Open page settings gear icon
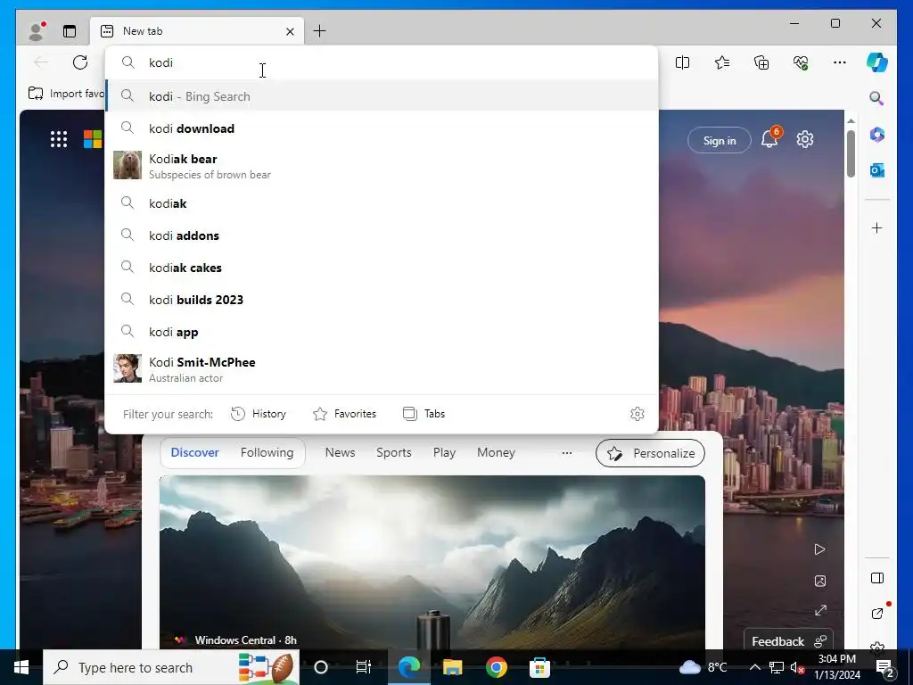This screenshot has height=685, width=913. click(805, 139)
